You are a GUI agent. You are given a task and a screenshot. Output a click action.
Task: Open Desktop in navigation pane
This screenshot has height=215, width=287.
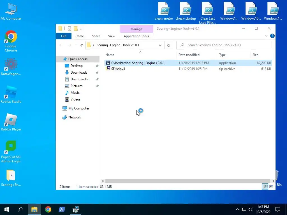(x=77, y=66)
